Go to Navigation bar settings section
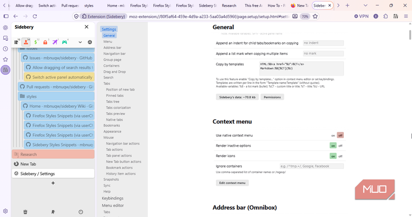Screen dimensions: 412x217 click(115, 54)
